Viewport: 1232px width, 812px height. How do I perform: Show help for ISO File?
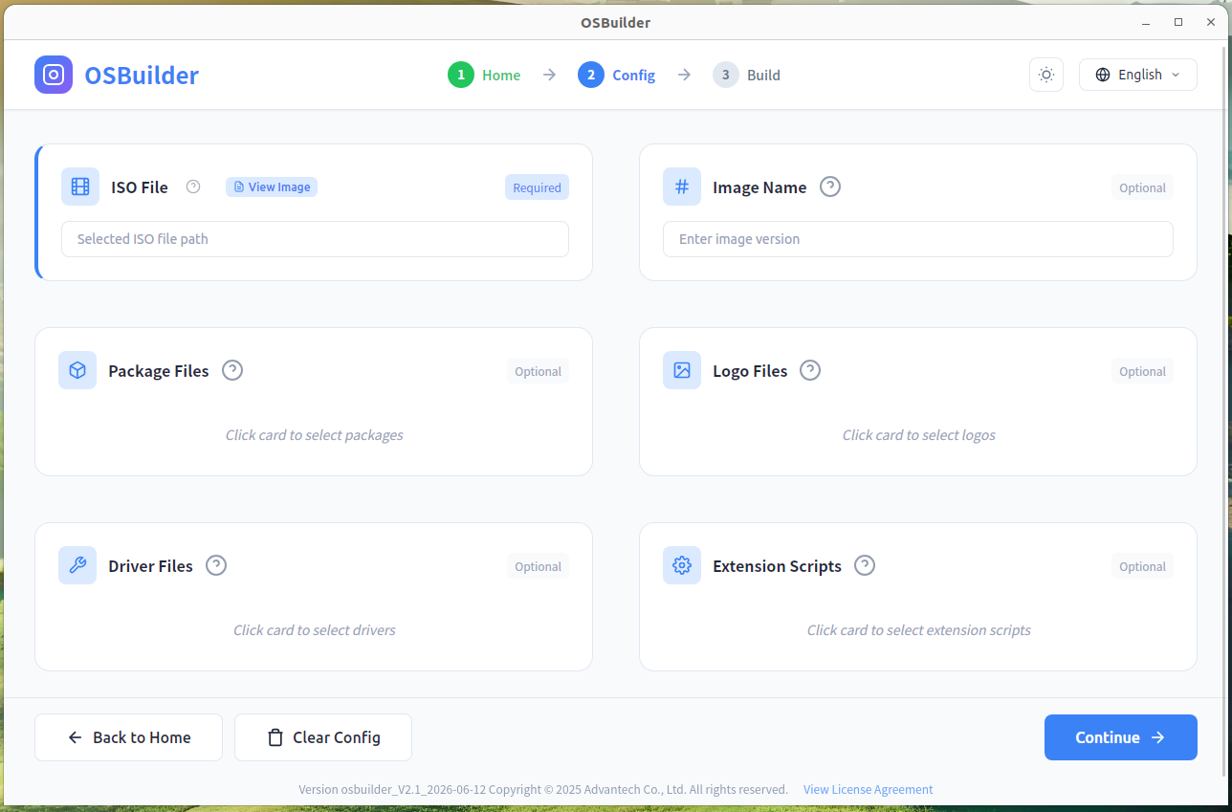pyautogui.click(x=193, y=187)
